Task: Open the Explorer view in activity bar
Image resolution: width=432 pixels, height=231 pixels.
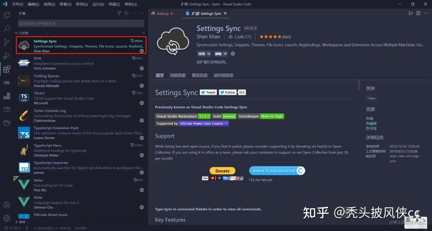Action: click(7, 16)
